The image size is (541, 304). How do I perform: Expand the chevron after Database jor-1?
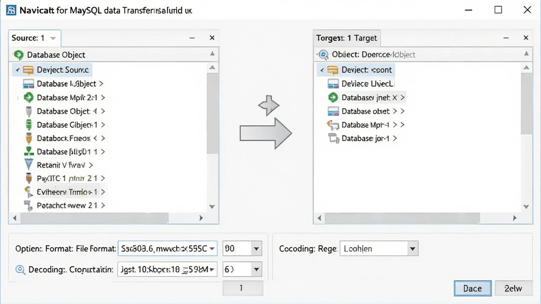click(x=395, y=138)
